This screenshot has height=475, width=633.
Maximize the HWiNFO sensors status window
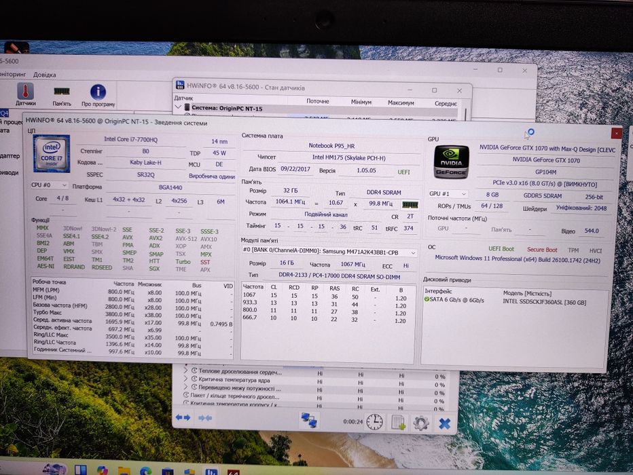click(435, 90)
